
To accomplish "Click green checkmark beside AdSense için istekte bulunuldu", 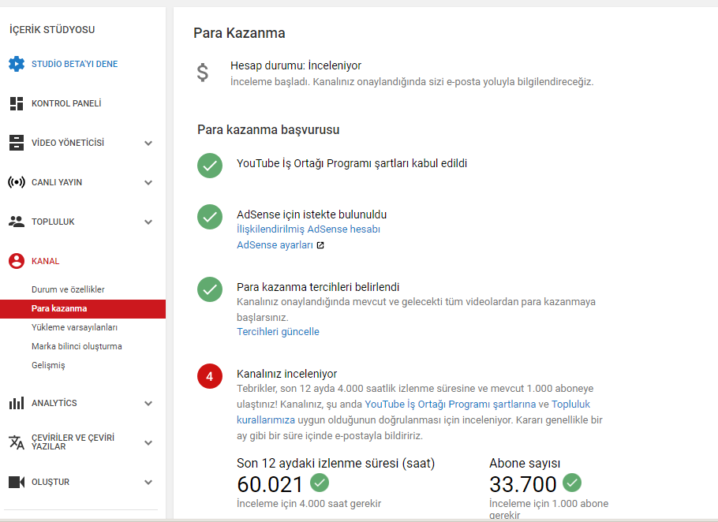I will coord(210,217).
